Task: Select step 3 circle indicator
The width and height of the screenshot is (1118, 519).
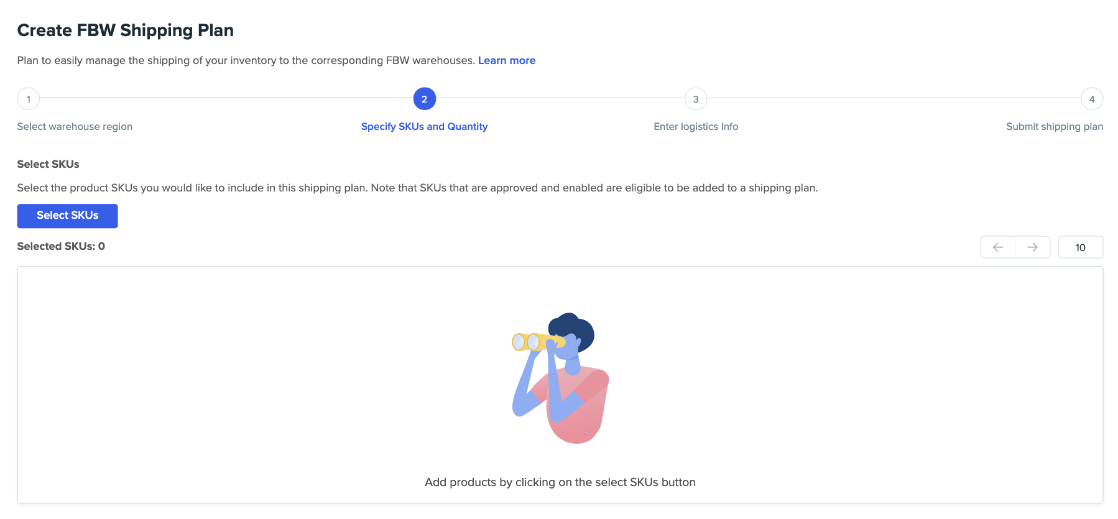Action: [x=696, y=99]
